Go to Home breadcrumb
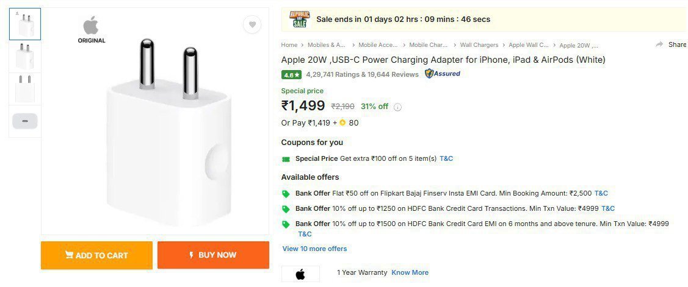688x287 pixels. click(x=289, y=45)
